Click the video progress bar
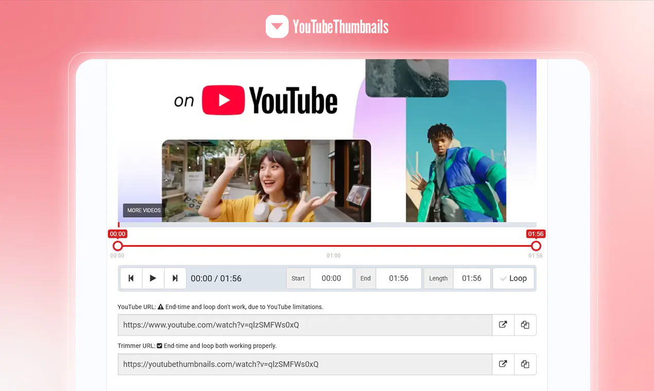 [x=327, y=225]
